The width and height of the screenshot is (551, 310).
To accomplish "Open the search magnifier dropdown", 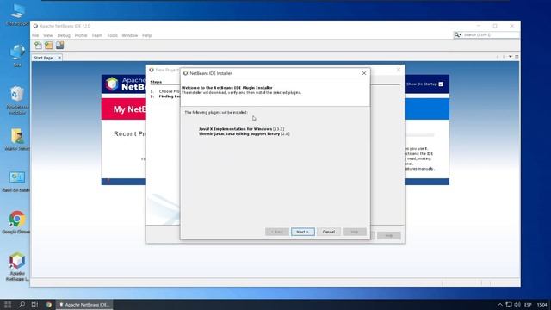I will 457,34.
